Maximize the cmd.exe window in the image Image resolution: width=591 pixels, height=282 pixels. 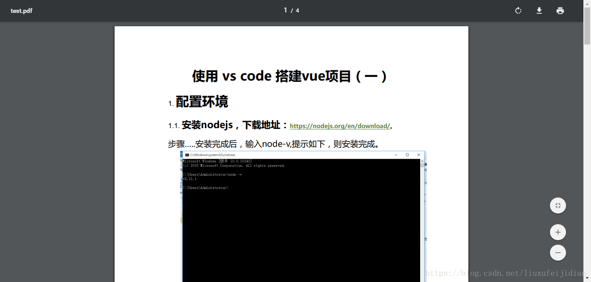click(x=407, y=155)
